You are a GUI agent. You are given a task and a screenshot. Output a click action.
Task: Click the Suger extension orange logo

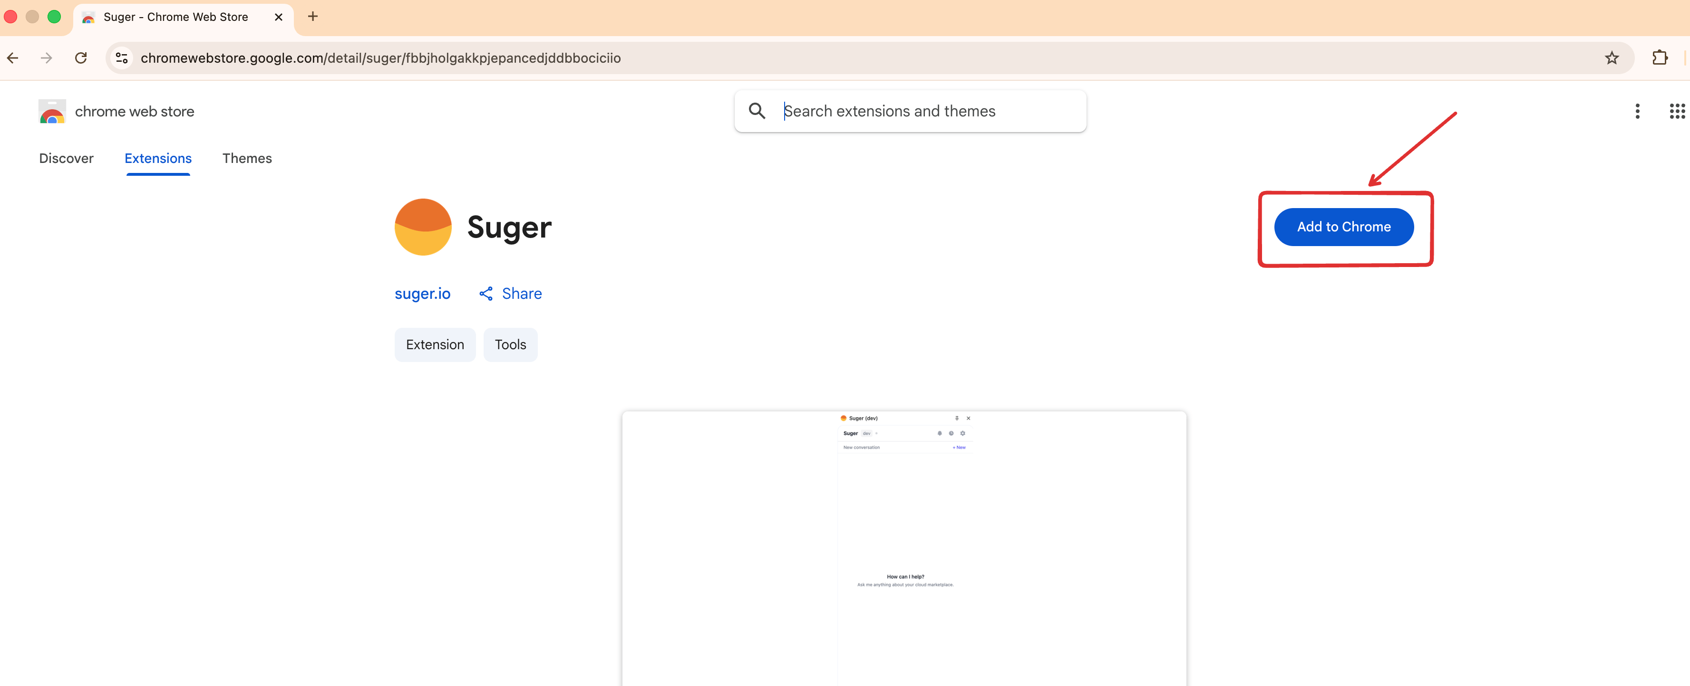coord(423,227)
